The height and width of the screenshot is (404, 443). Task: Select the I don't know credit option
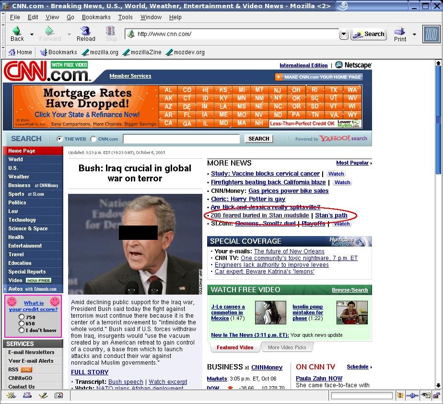point(22,330)
